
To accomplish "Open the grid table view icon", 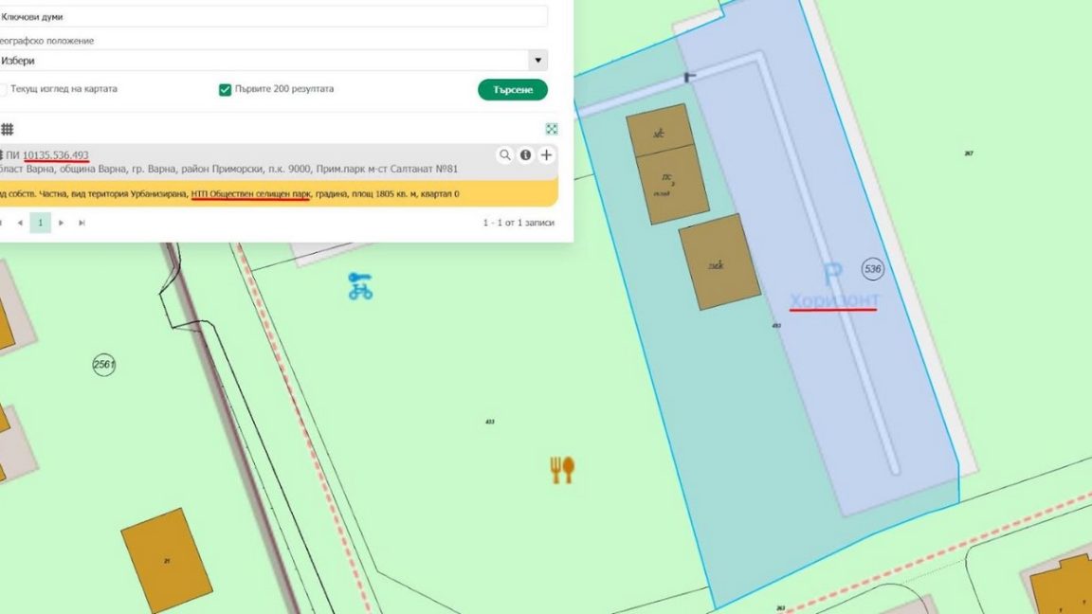I will pos(7,129).
